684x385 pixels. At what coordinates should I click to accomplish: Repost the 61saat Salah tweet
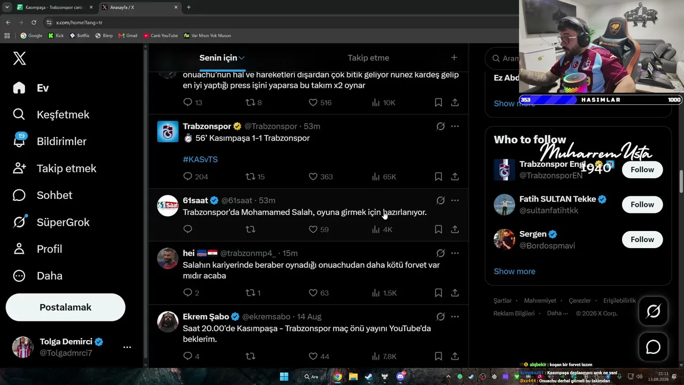coord(250,229)
